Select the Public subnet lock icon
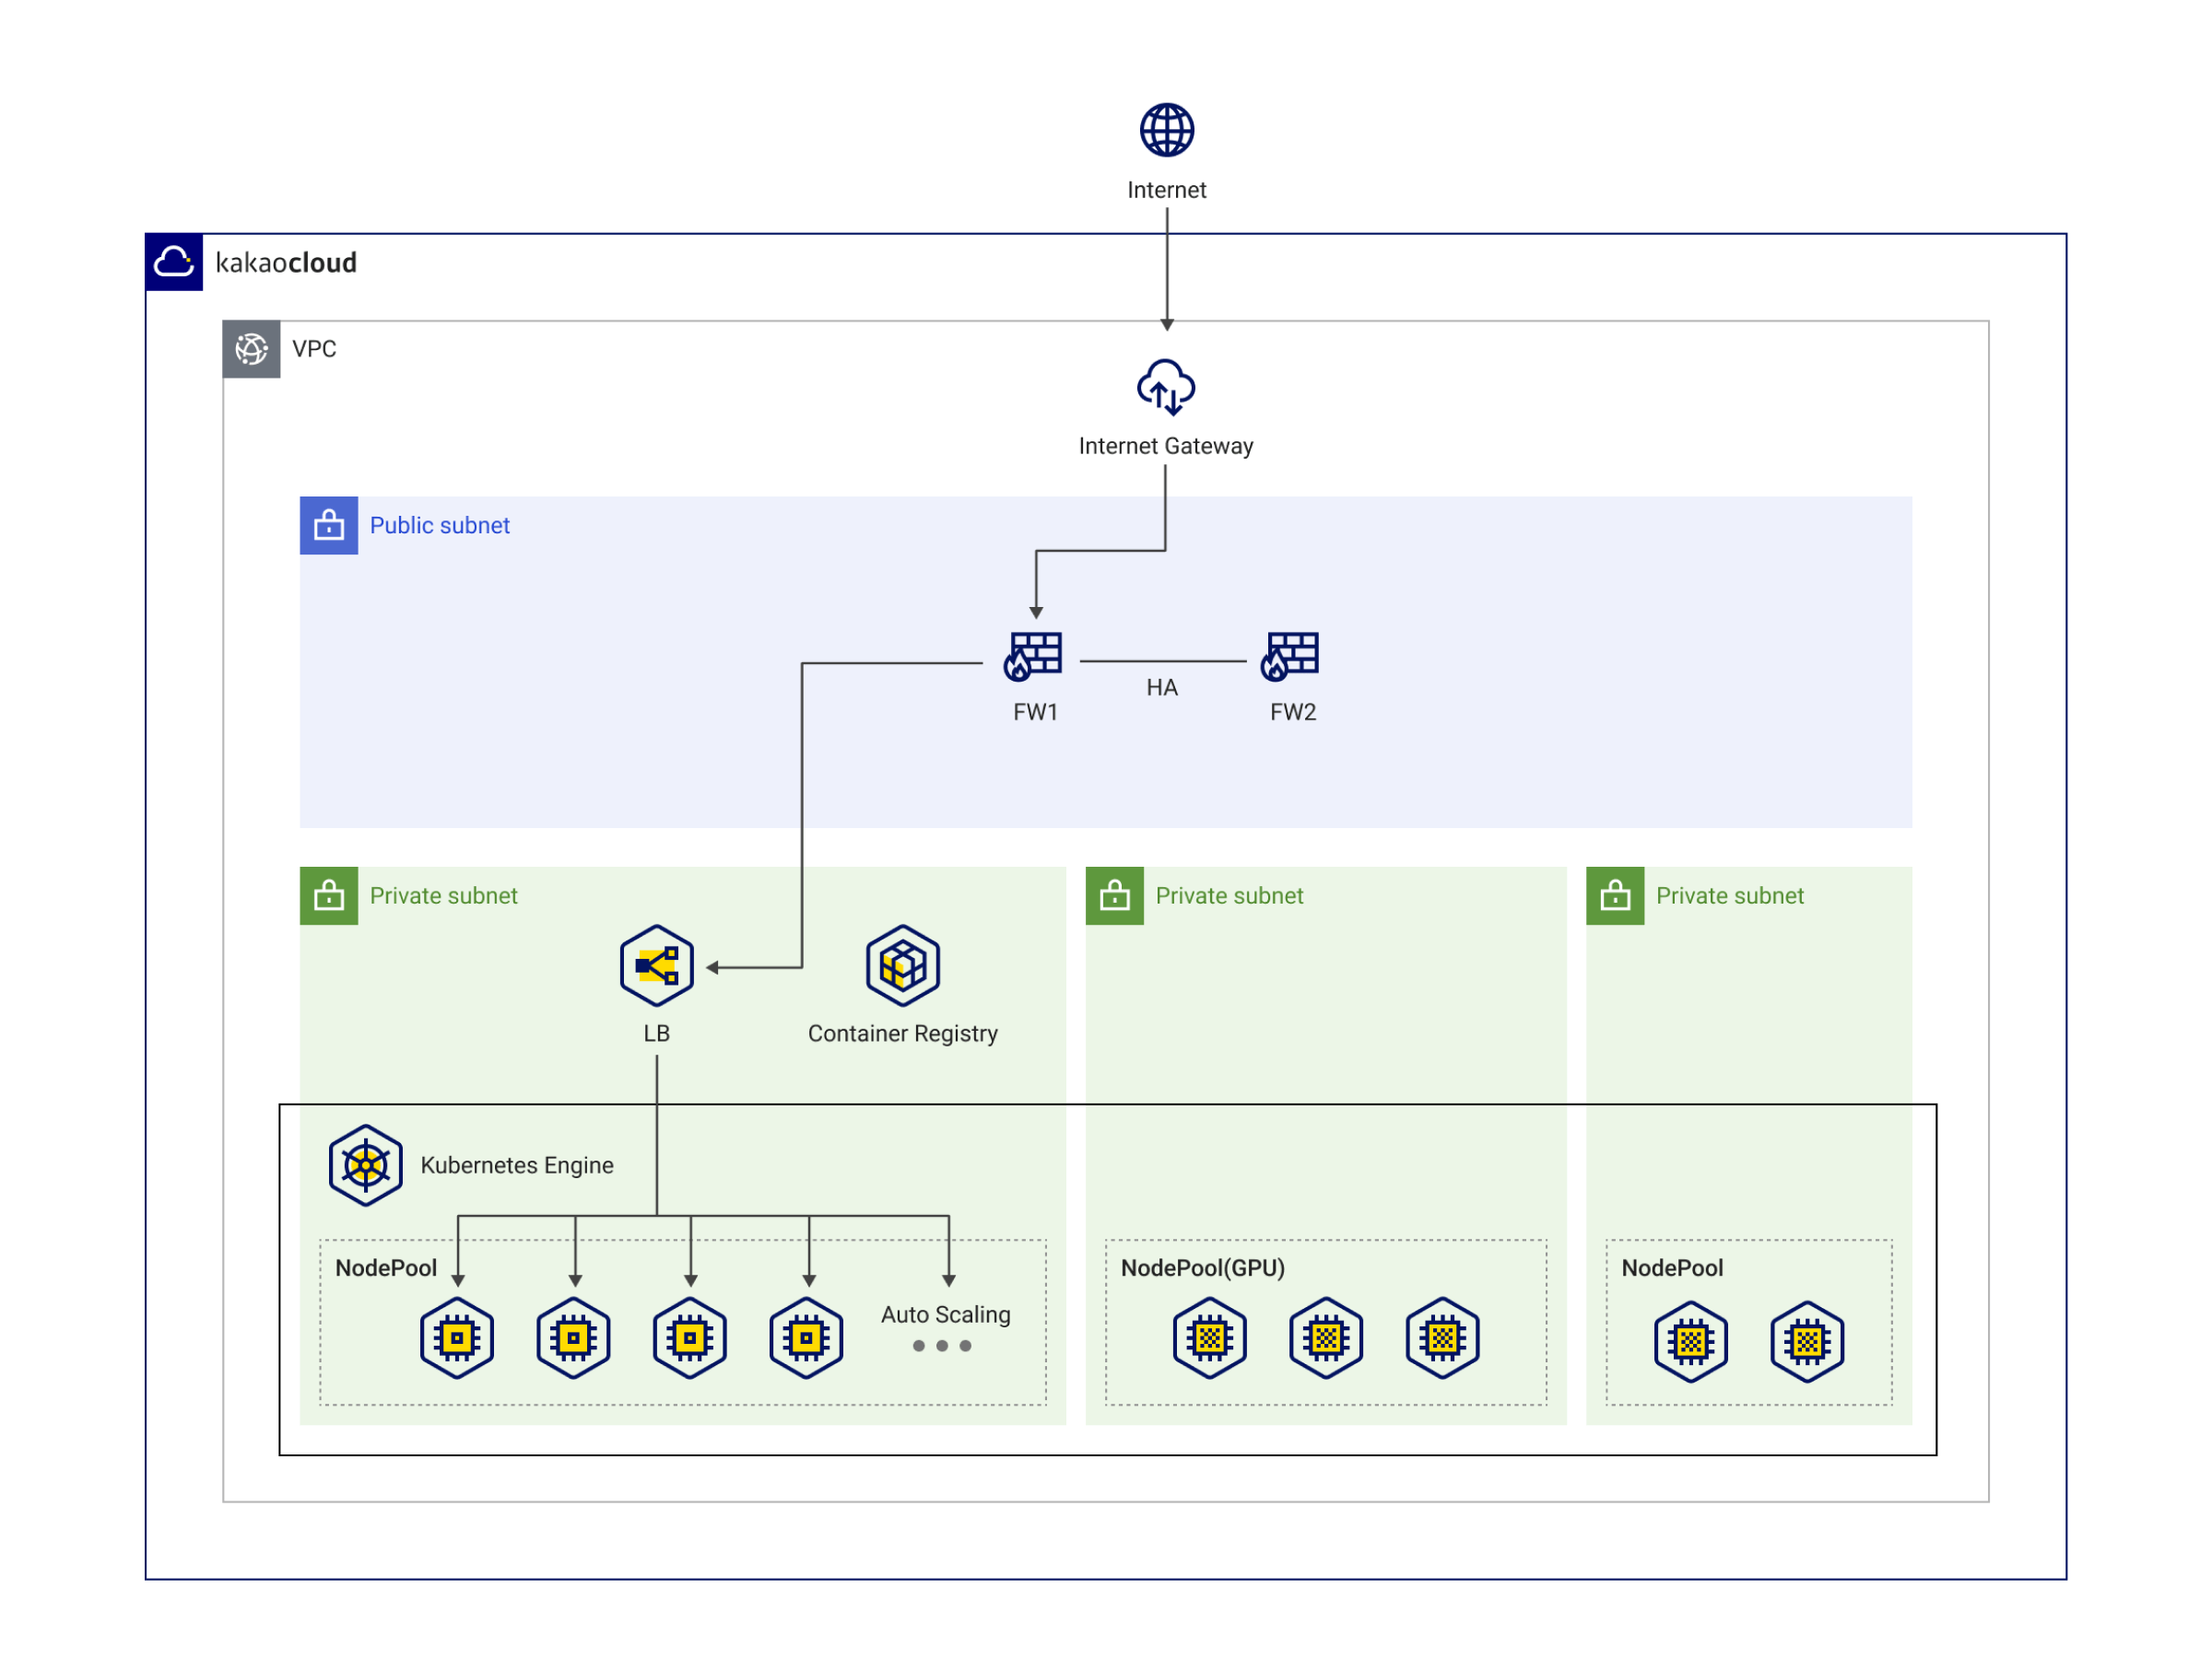Screen dimensions: 2212x1658 (x=329, y=525)
